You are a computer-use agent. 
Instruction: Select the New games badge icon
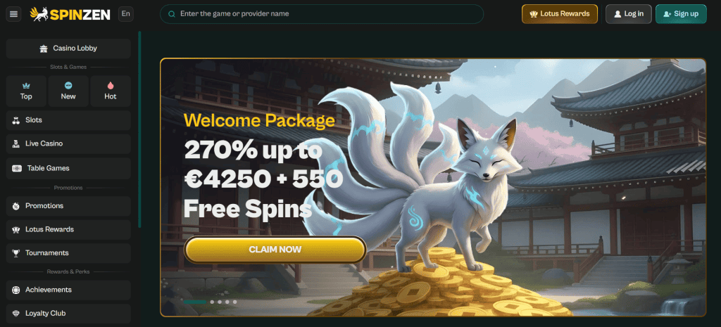(68, 85)
